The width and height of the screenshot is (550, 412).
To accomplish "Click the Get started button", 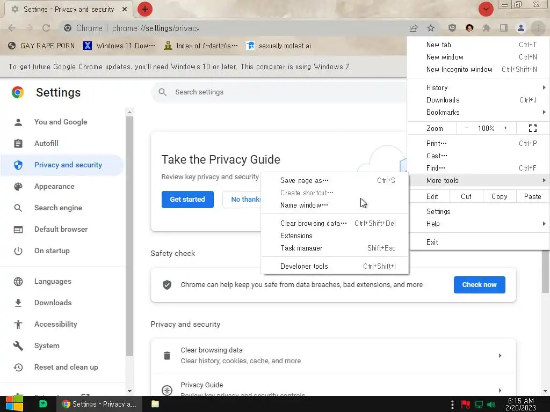I will 187,200.
